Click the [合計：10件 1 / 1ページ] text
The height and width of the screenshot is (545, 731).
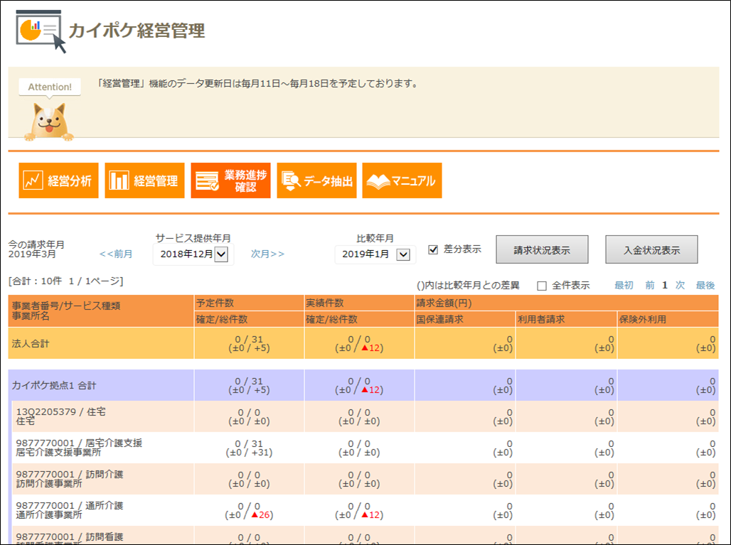coord(65,281)
